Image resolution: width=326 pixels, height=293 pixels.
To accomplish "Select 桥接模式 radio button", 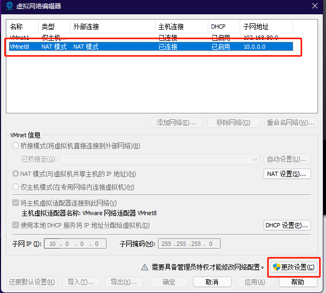I will [x=15, y=146].
